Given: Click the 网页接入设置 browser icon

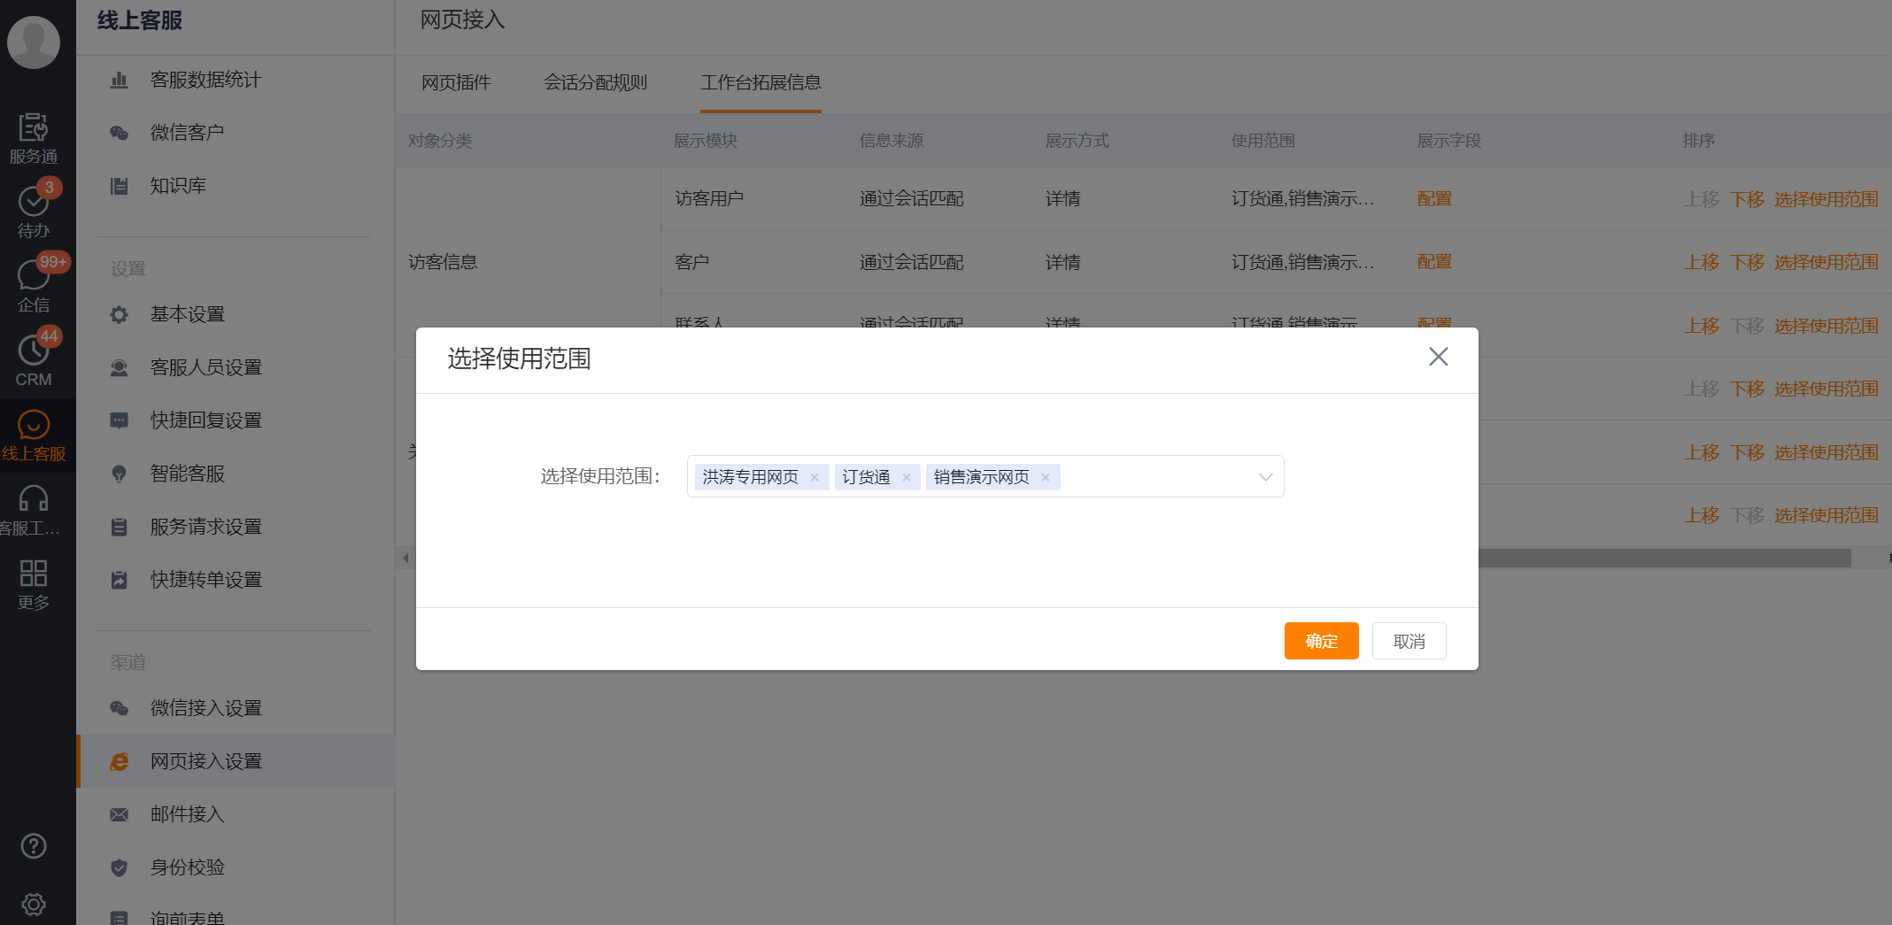Looking at the screenshot, I should (119, 761).
